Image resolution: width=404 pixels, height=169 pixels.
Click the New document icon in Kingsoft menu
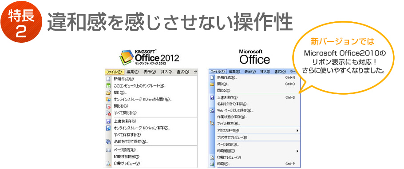click(108, 79)
